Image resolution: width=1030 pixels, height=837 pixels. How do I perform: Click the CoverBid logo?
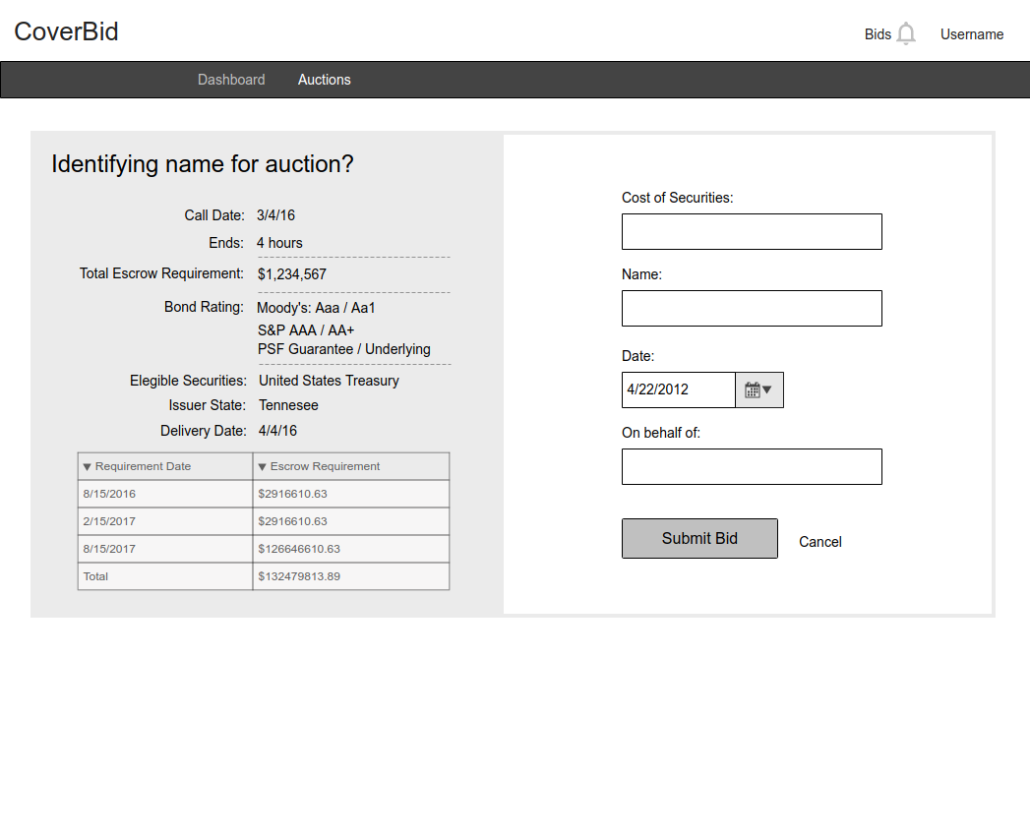[66, 31]
